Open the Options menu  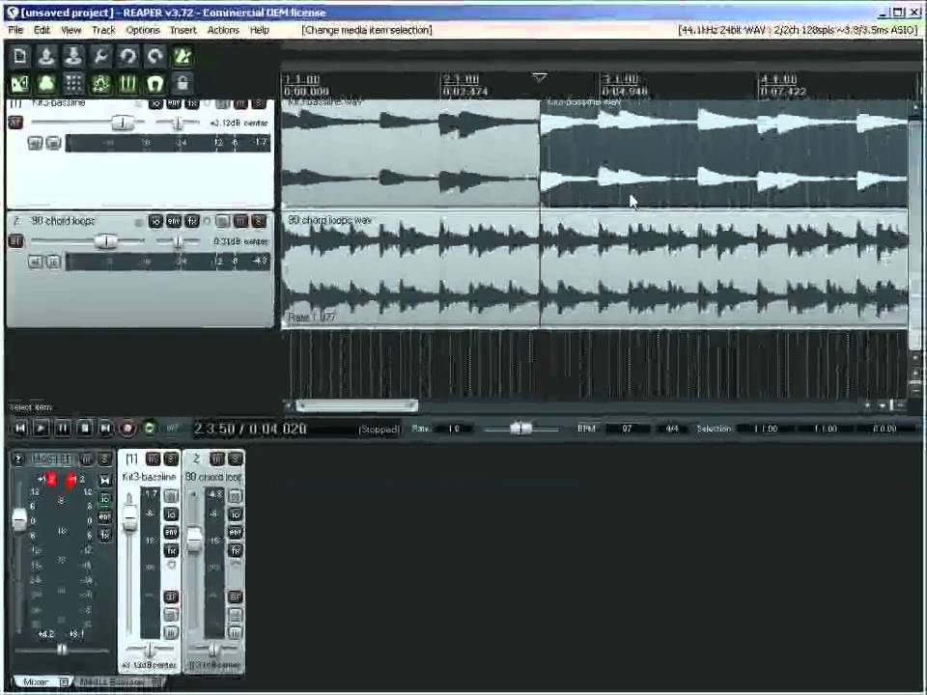[x=143, y=30]
